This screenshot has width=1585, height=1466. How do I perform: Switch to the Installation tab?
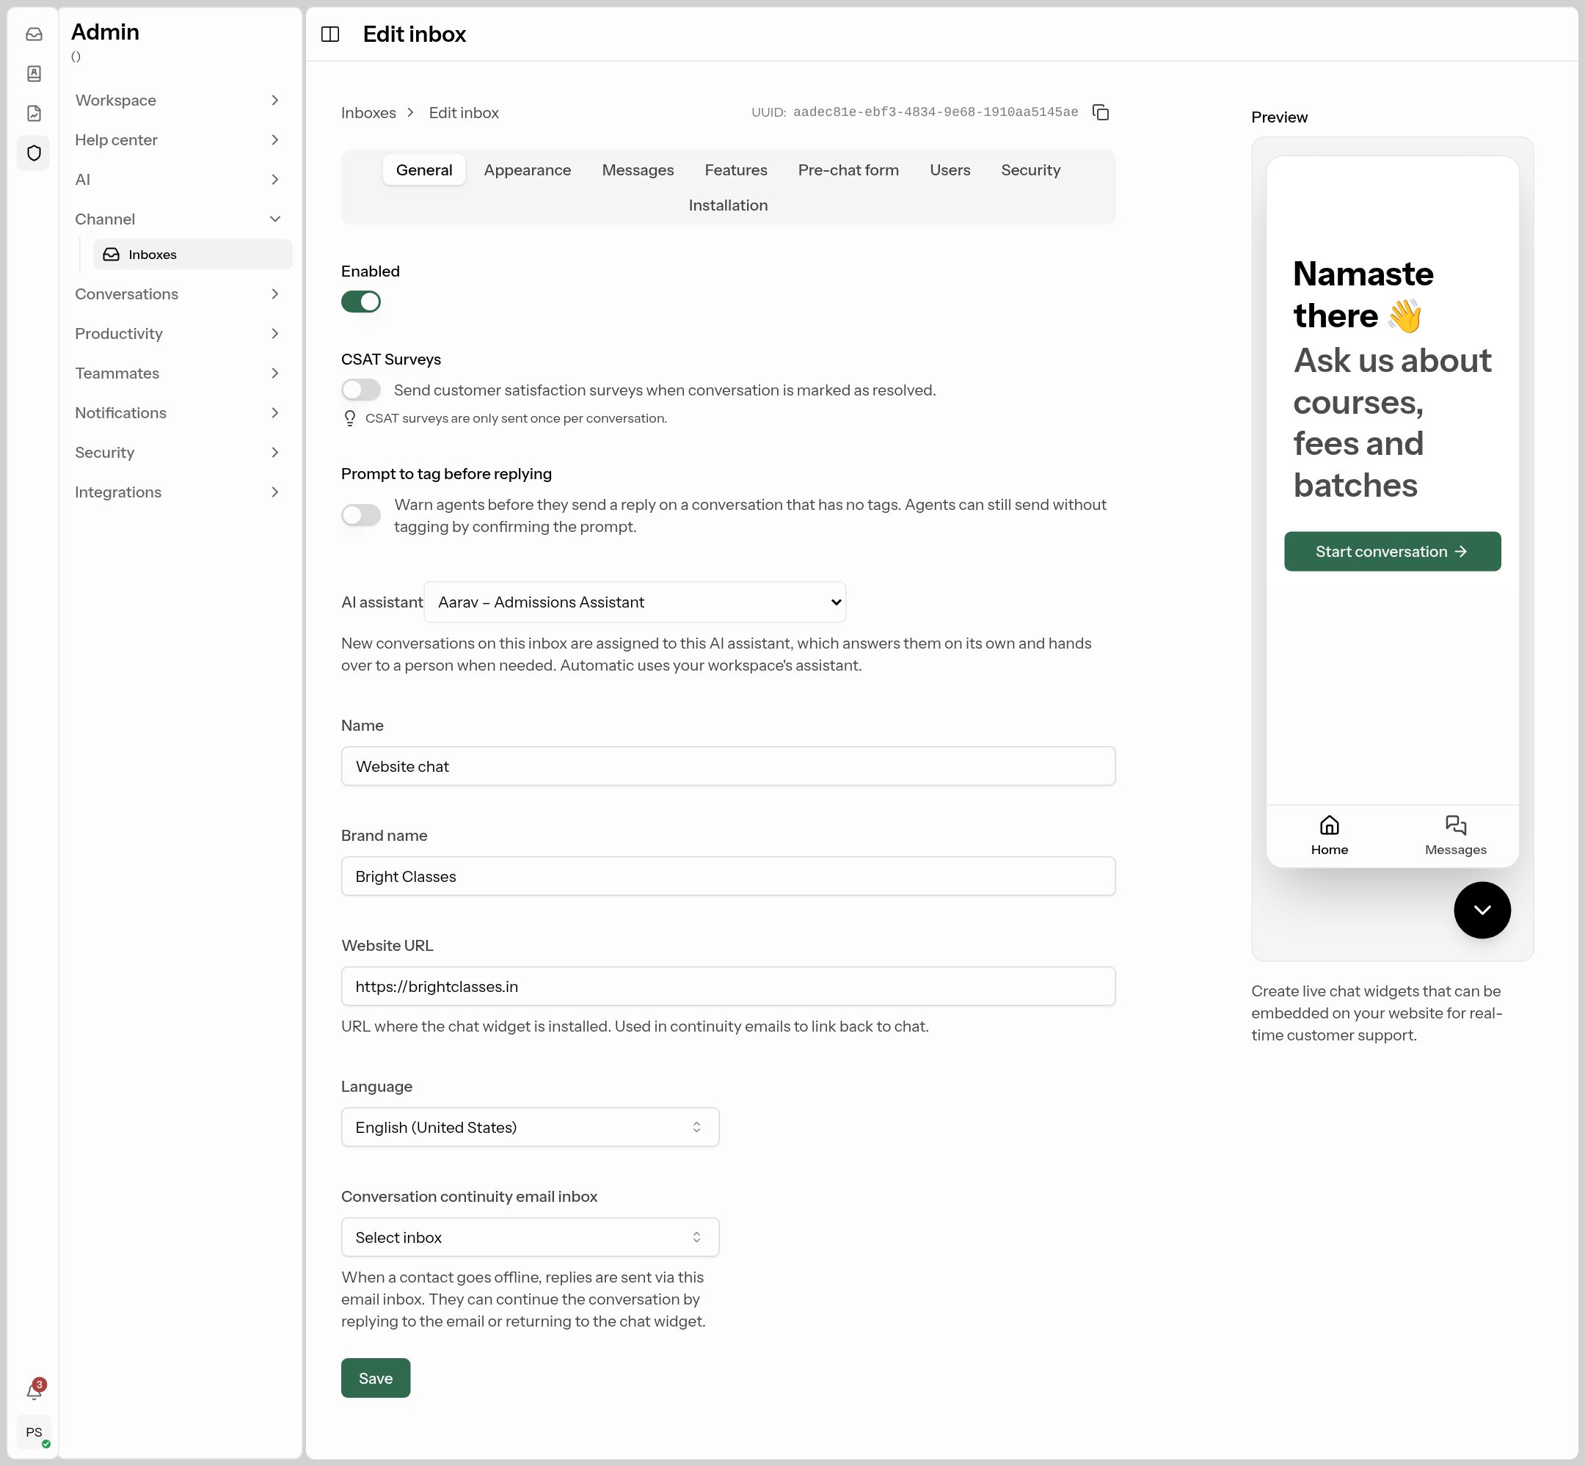click(x=727, y=205)
